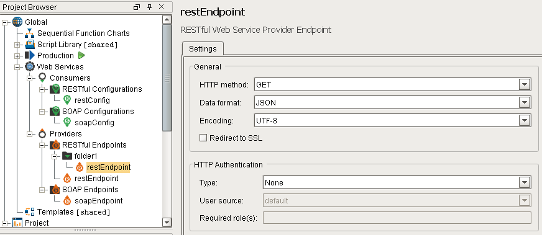Click the tree scrollbar up arrow
This screenshot has height=235, width=542.
(x=167, y=19)
